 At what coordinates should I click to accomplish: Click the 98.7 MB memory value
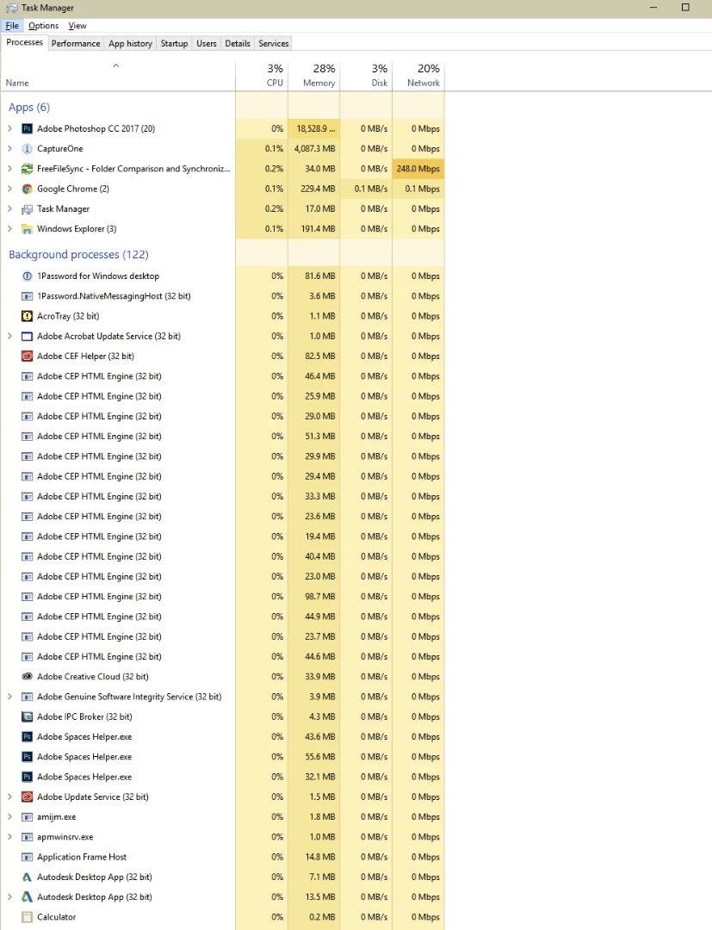coord(320,597)
